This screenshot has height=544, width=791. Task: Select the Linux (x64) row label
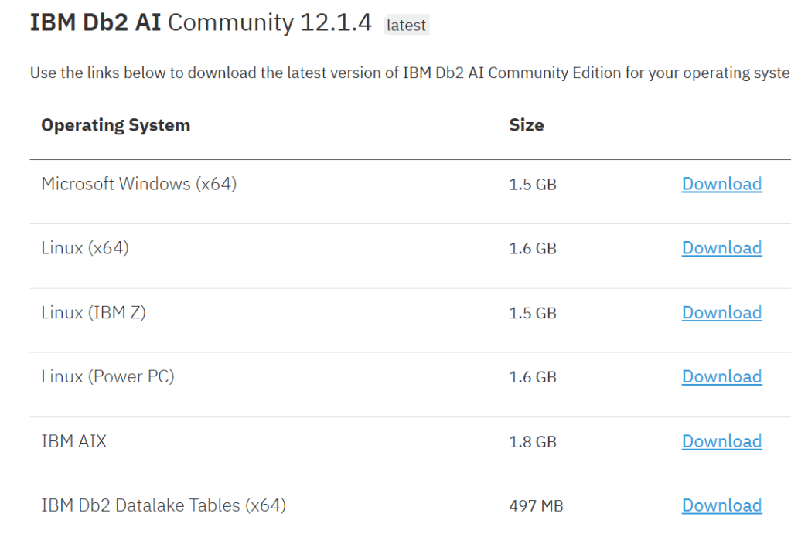[85, 248]
